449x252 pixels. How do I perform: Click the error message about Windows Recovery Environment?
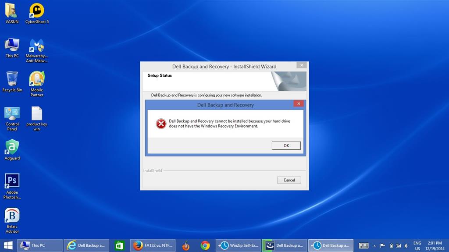(x=229, y=124)
